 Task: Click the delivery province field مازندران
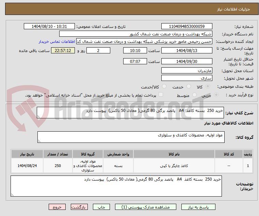(x=187, y=70)
